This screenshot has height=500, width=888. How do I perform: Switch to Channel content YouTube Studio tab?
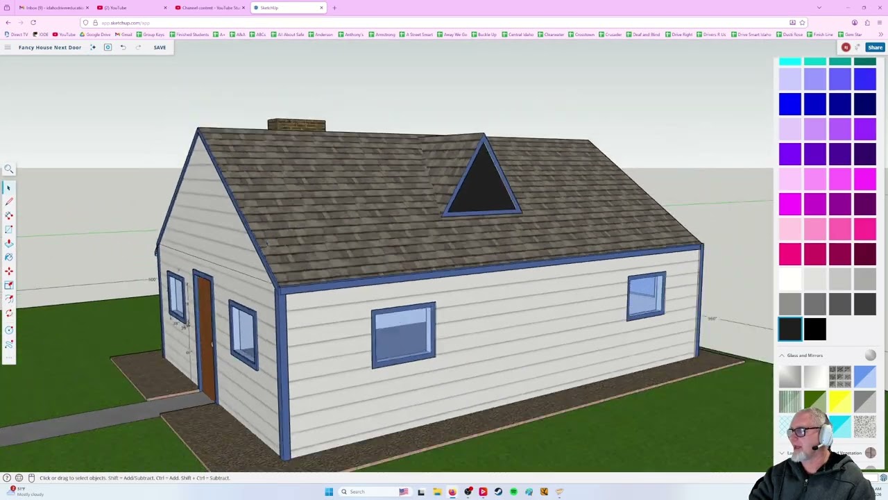point(210,8)
